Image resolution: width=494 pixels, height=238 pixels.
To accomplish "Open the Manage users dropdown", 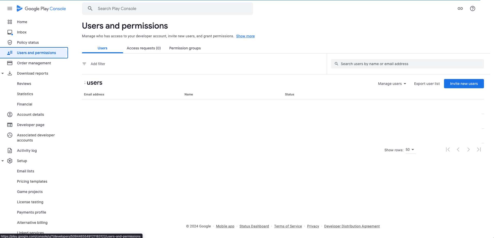I will tap(392, 84).
